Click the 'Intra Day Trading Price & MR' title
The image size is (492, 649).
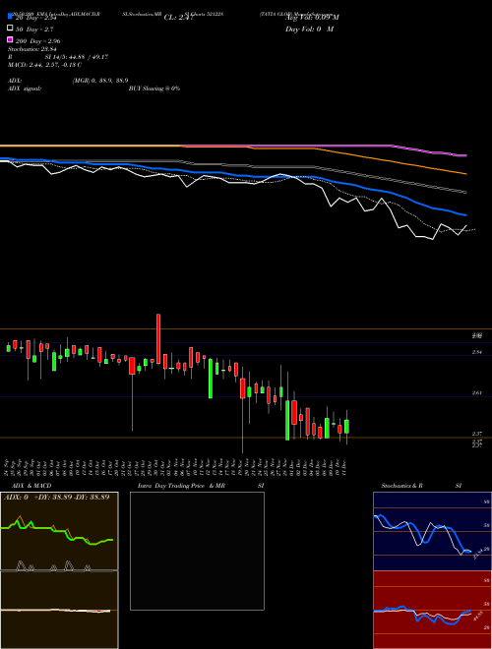tap(181, 486)
